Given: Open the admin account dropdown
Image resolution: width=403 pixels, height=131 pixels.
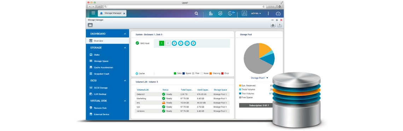Looking at the screenshot, I should point(256,13).
